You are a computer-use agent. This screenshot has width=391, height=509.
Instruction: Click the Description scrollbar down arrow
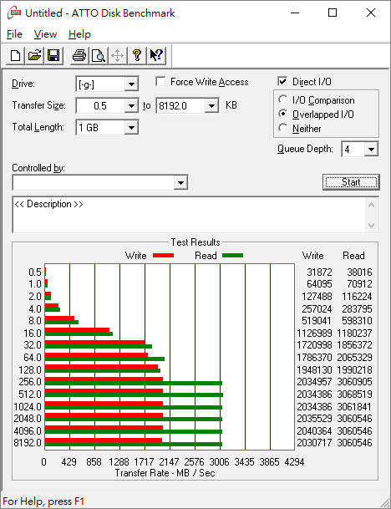coord(372,226)
